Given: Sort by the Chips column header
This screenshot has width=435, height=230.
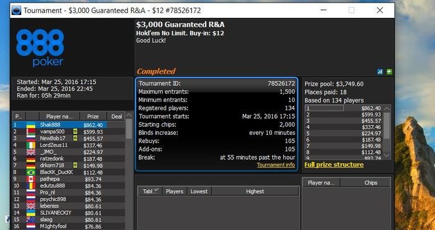Looking at the screenshot, I should pyautogui.click(x=365, y=183).
